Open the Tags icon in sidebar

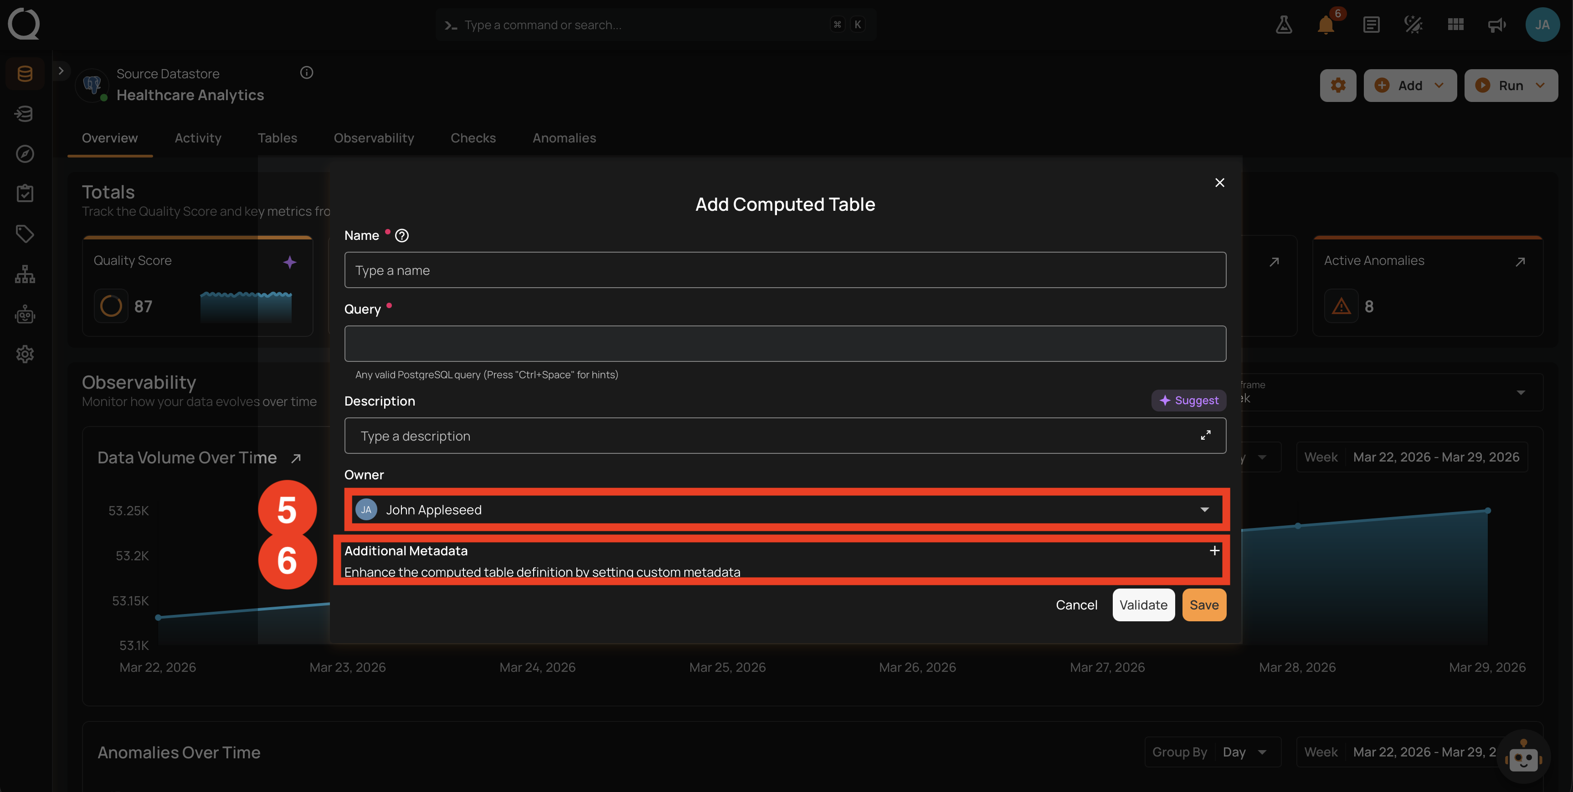point(25,234)
